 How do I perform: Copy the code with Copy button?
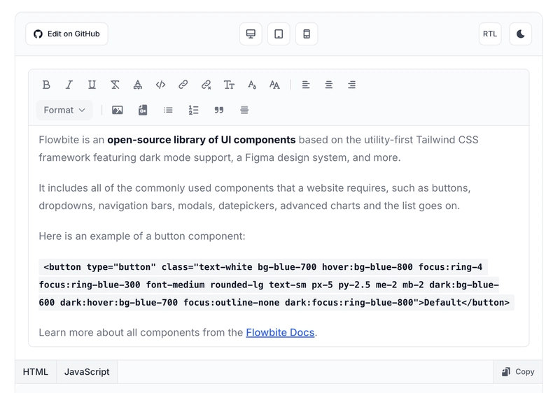[x=518, y=372]
